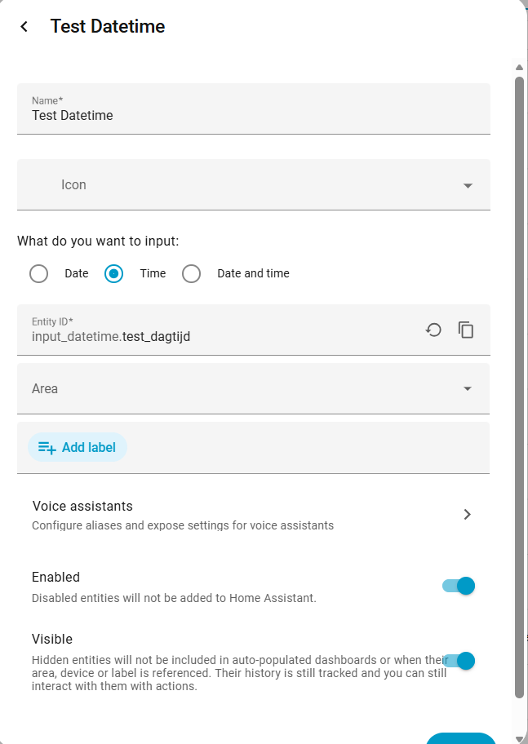Reset the Entity ID with the restore icon
The image size is (528, 744).
pos(433,330)
